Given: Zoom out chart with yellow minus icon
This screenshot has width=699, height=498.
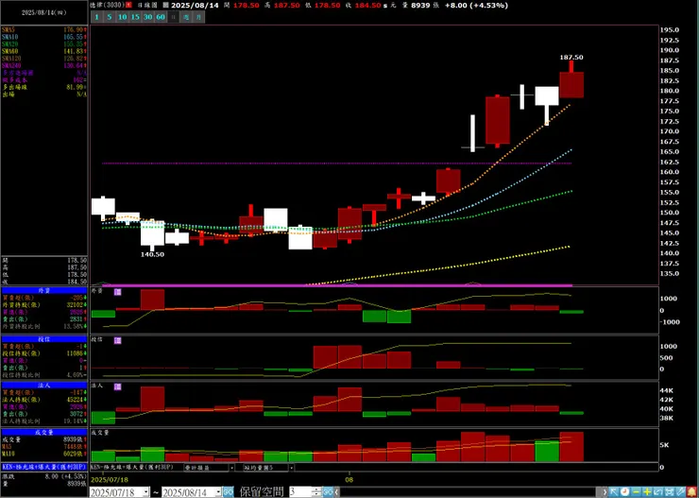Looking at the screenshot, I should click(x=636, y=492).
